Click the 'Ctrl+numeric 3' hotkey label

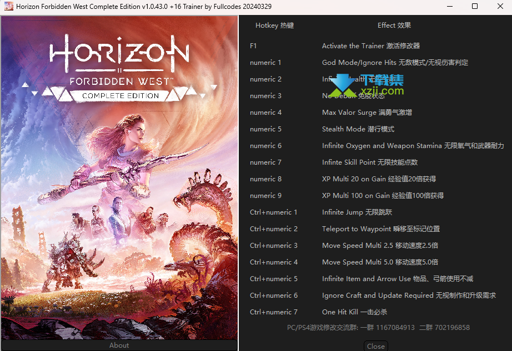[274, 246]
